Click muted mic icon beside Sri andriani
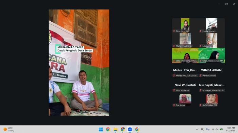 200,46
